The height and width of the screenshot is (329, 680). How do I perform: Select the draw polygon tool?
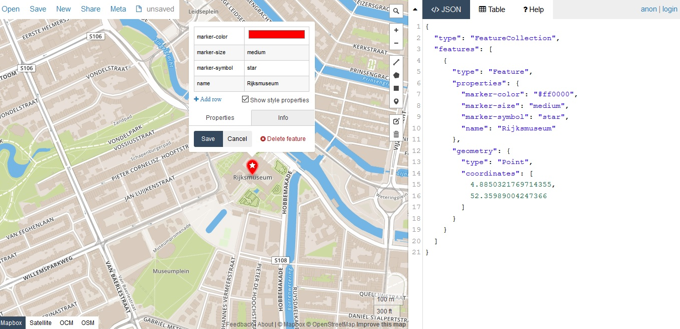pos(396,75)
